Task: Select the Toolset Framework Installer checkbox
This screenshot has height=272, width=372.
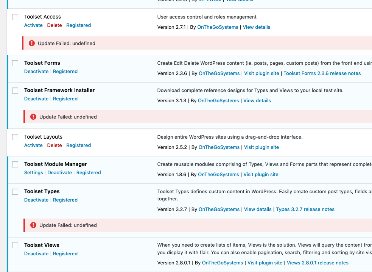Action: click(x=15, y=91)
